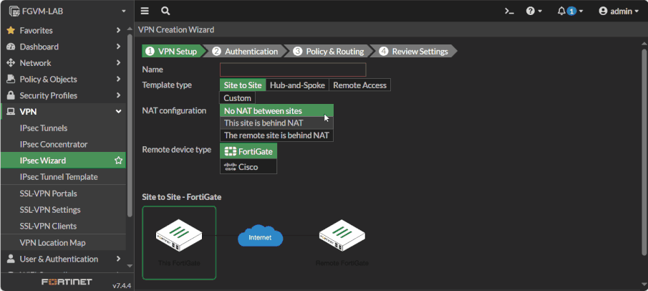This screenshot has width=648, height=291.
Task: Click the Fortinet logo in footer
Action: coord(67,282)
